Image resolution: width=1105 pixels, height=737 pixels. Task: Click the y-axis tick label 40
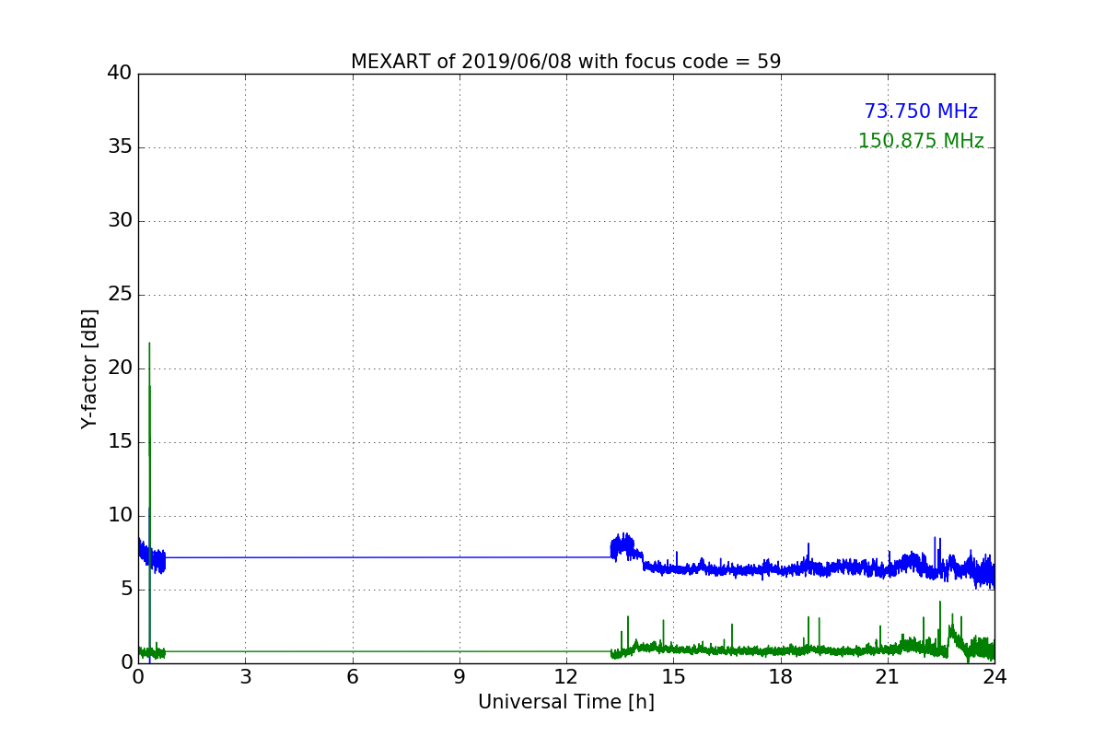click(120, 74)
